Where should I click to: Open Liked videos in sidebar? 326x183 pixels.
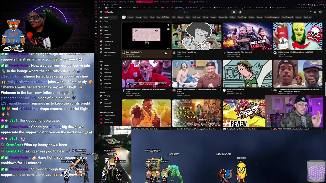(x=108, y=76)
